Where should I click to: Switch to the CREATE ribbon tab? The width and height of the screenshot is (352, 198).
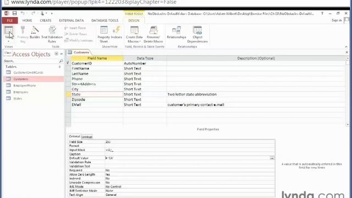point(46,20)
